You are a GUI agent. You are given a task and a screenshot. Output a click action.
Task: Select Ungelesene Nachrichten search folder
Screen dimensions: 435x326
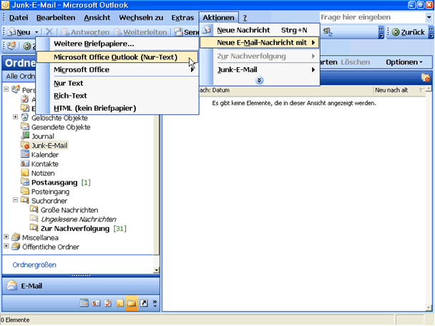point(79,219)
